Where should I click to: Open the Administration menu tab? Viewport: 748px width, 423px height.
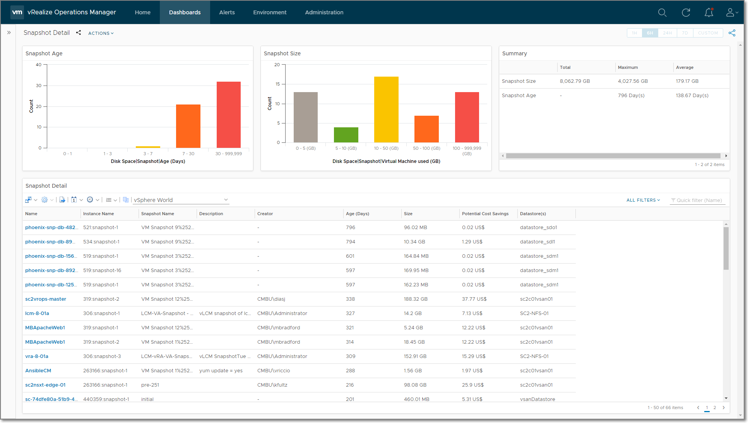[324, 12]
